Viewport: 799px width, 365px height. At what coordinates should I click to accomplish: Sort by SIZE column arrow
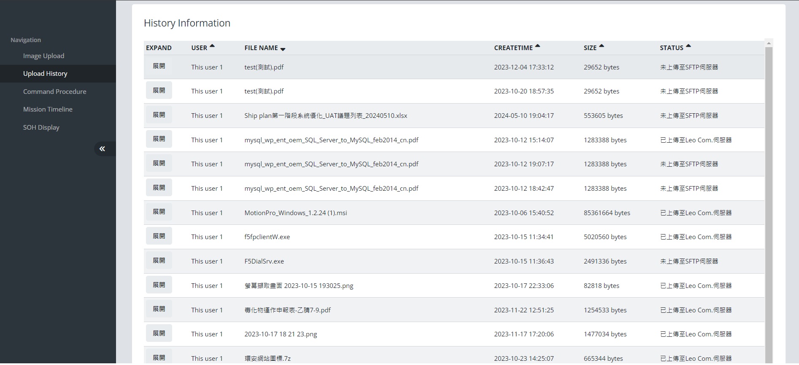pos(602,46)
